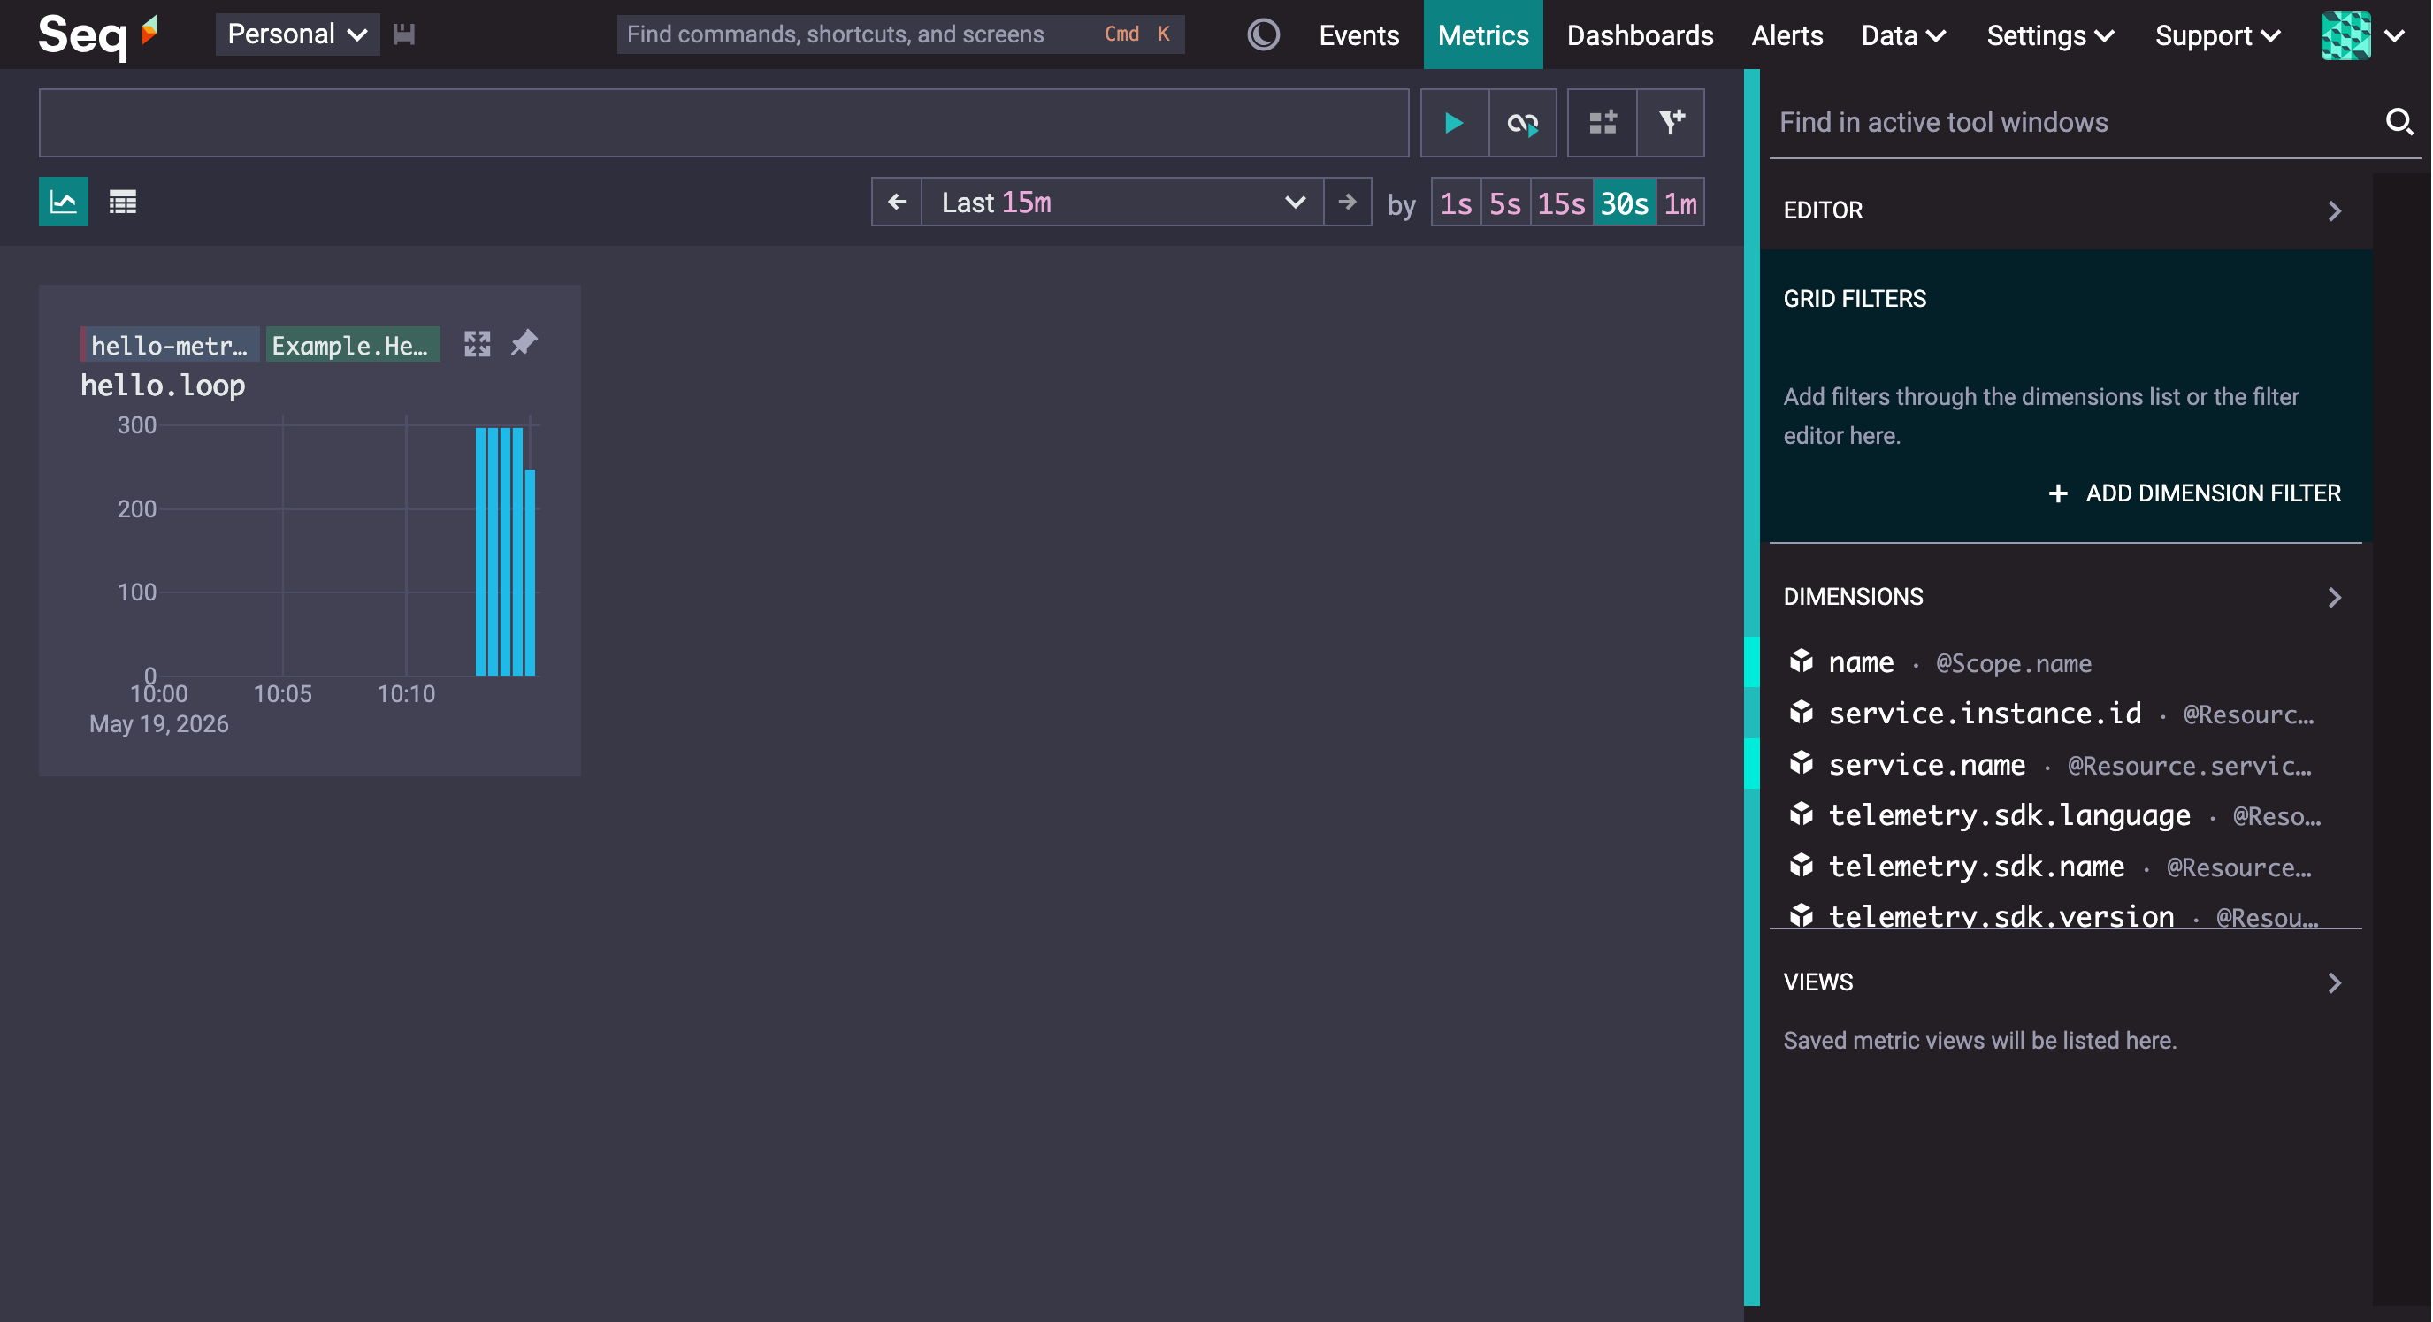The height and width of the screenshot is (1322, 2433).
Task: Open the Alerts tab
Action: tap(1787, 35)
